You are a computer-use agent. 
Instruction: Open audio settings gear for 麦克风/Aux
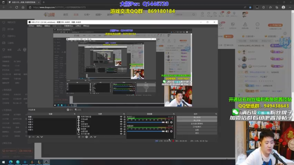coord(171,122)
